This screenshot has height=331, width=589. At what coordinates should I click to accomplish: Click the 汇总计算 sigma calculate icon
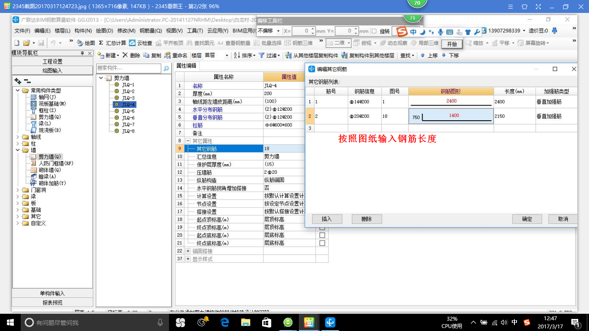tap(101, 43)
